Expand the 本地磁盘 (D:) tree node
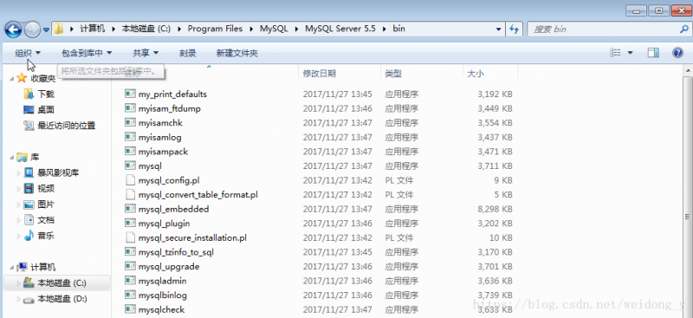The image size is (693, 318). [x=18, y=300]
